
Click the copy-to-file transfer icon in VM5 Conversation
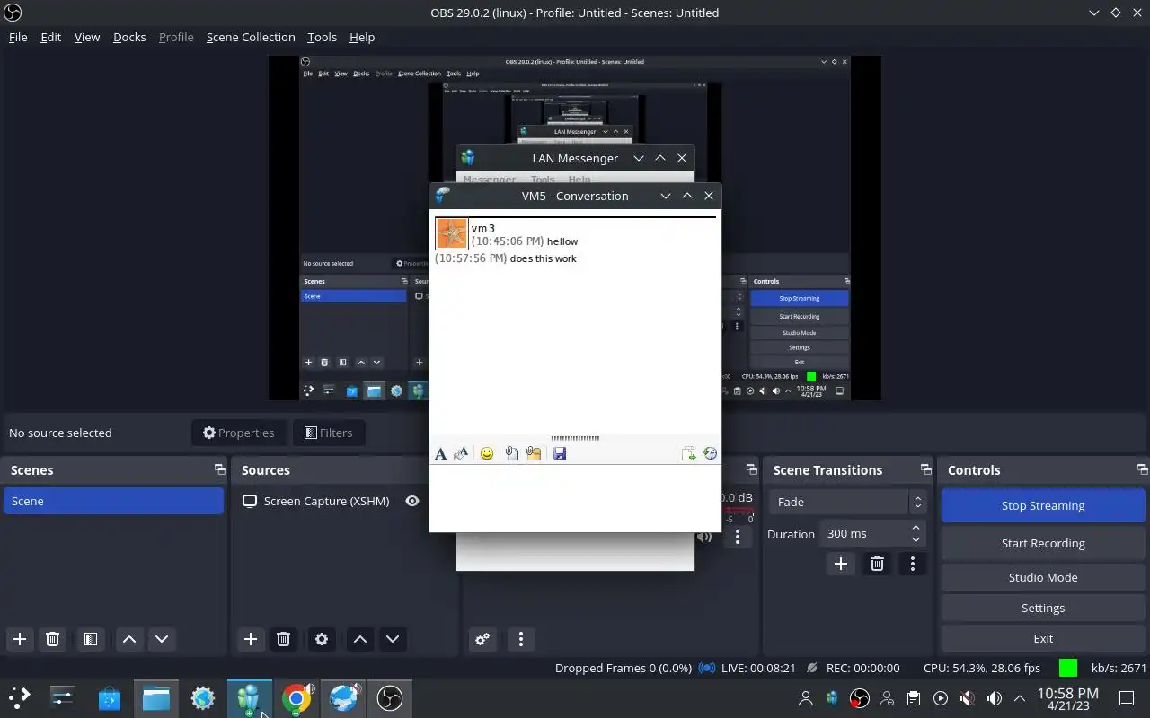pyautogui.click(x=689, y=454)
